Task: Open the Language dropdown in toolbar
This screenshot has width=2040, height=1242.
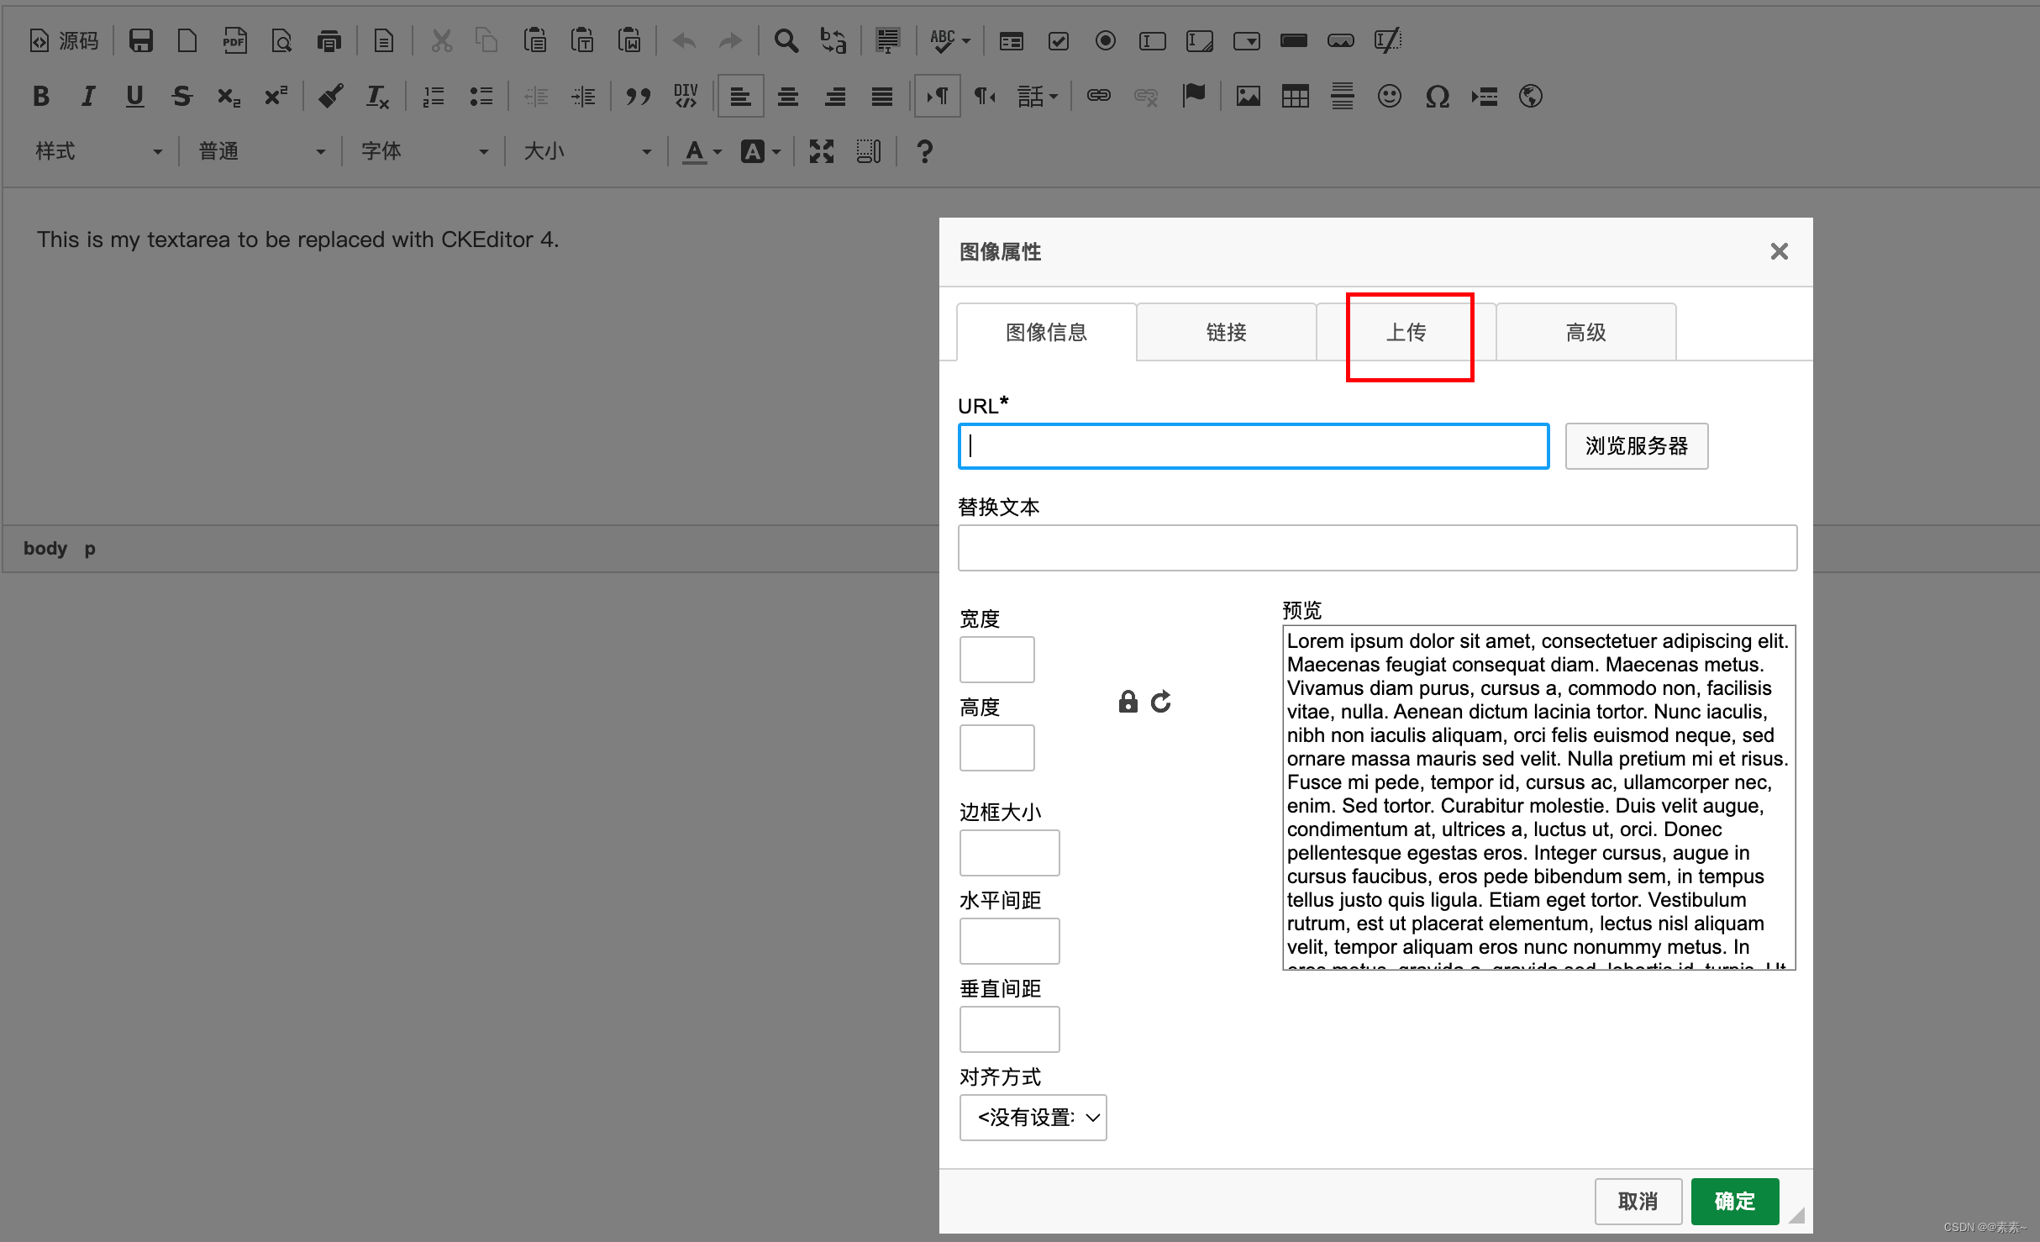Action: [x=1038, y=97]
